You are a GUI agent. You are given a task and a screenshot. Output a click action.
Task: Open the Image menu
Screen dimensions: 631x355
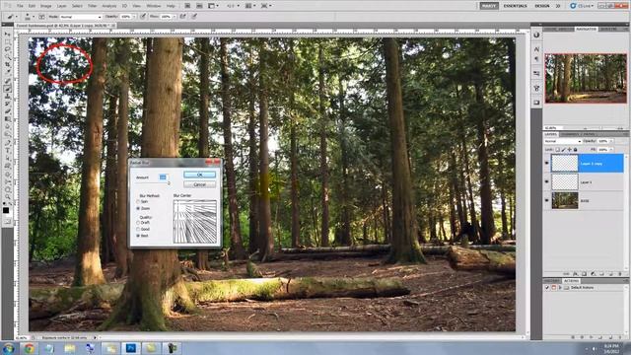pyautogui.click(x=46, y=6)
